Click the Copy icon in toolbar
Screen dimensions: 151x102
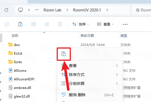(x=7, y=24)
